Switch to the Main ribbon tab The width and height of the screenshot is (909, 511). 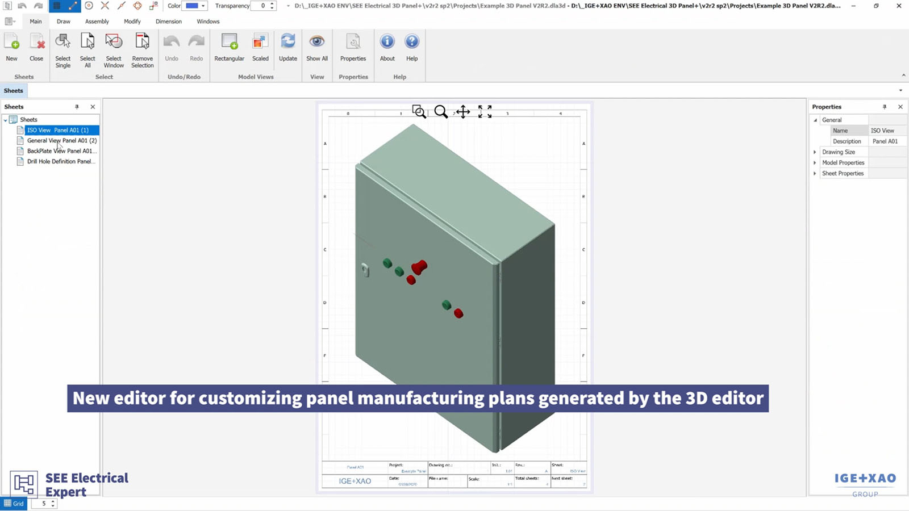(x=36, y=21)
